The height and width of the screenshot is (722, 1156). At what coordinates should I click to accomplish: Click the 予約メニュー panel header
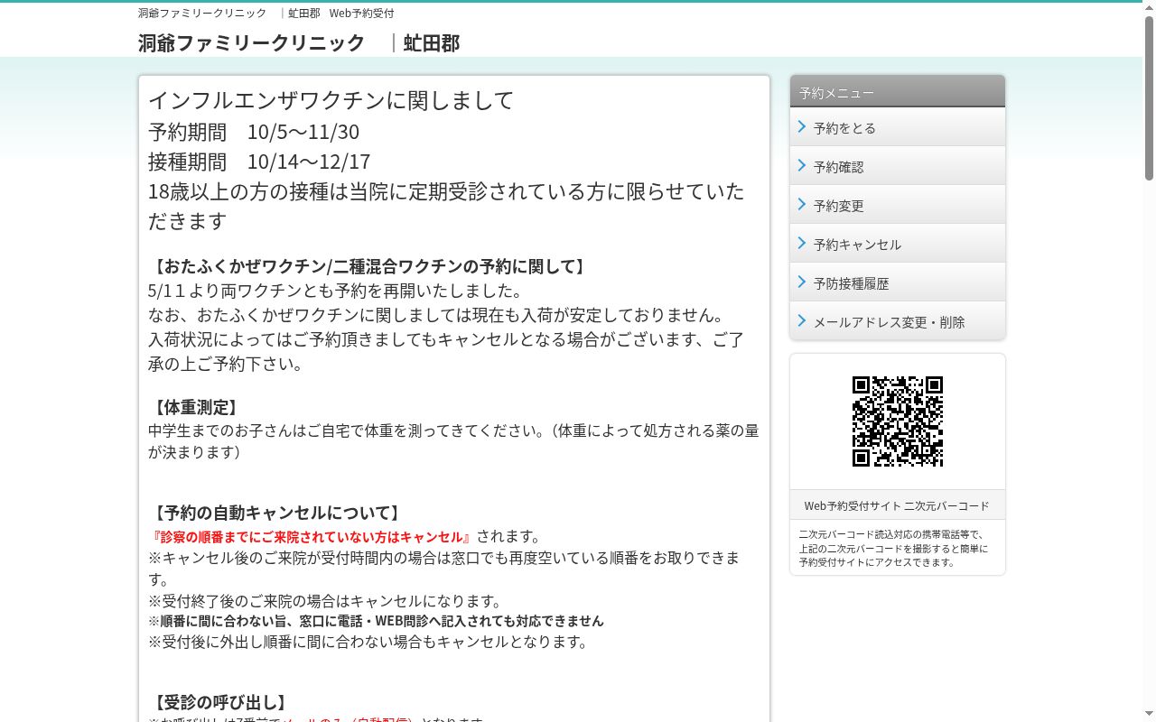[x=897, y=92]
